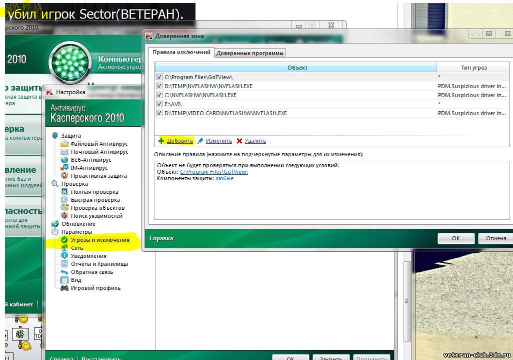Viewport: 513px width, 360px height.
Task: Select the E:\AVI\ row text
Action: click(x=172, y=104)
